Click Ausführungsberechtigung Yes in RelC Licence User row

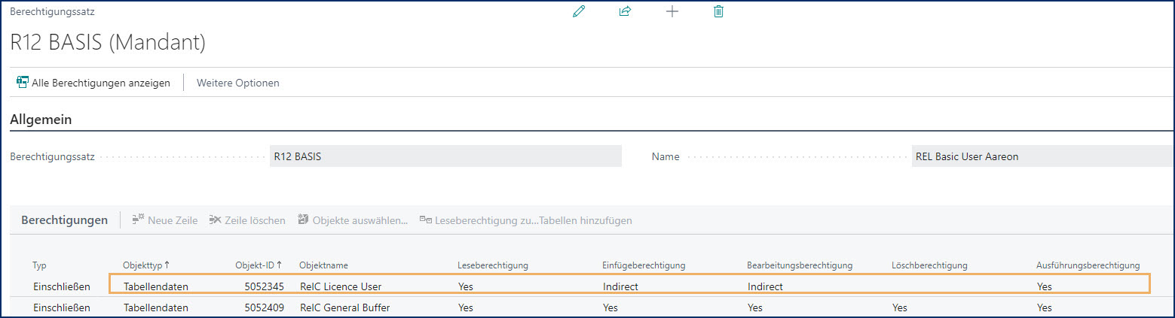[x=1045, y=286]
